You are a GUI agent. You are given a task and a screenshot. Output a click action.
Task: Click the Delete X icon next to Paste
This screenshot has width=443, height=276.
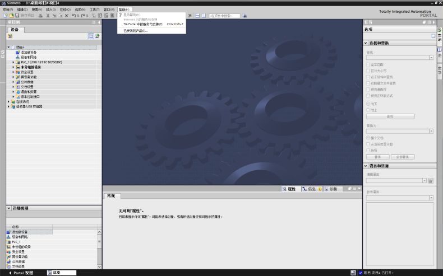tap(67, 16)
